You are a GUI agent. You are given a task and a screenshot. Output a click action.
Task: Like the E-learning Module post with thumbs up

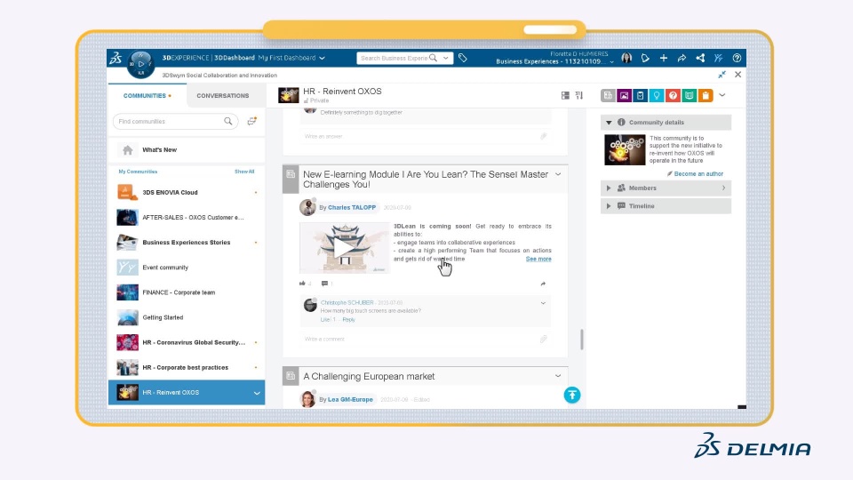[x=302, y=284]
